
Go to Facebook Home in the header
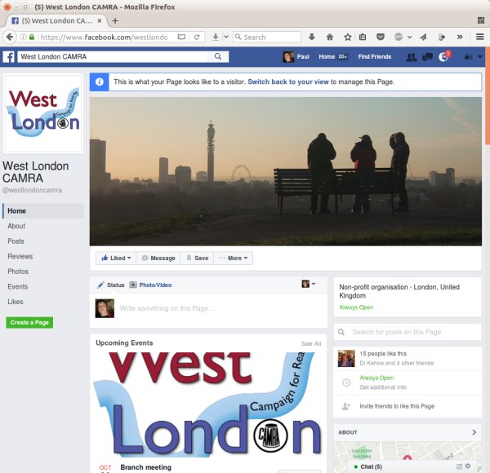327,57
